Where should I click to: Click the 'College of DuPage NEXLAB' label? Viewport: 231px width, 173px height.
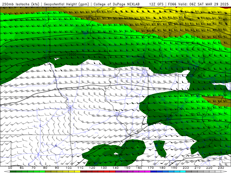pyautogui.click(x=117, y=4)
